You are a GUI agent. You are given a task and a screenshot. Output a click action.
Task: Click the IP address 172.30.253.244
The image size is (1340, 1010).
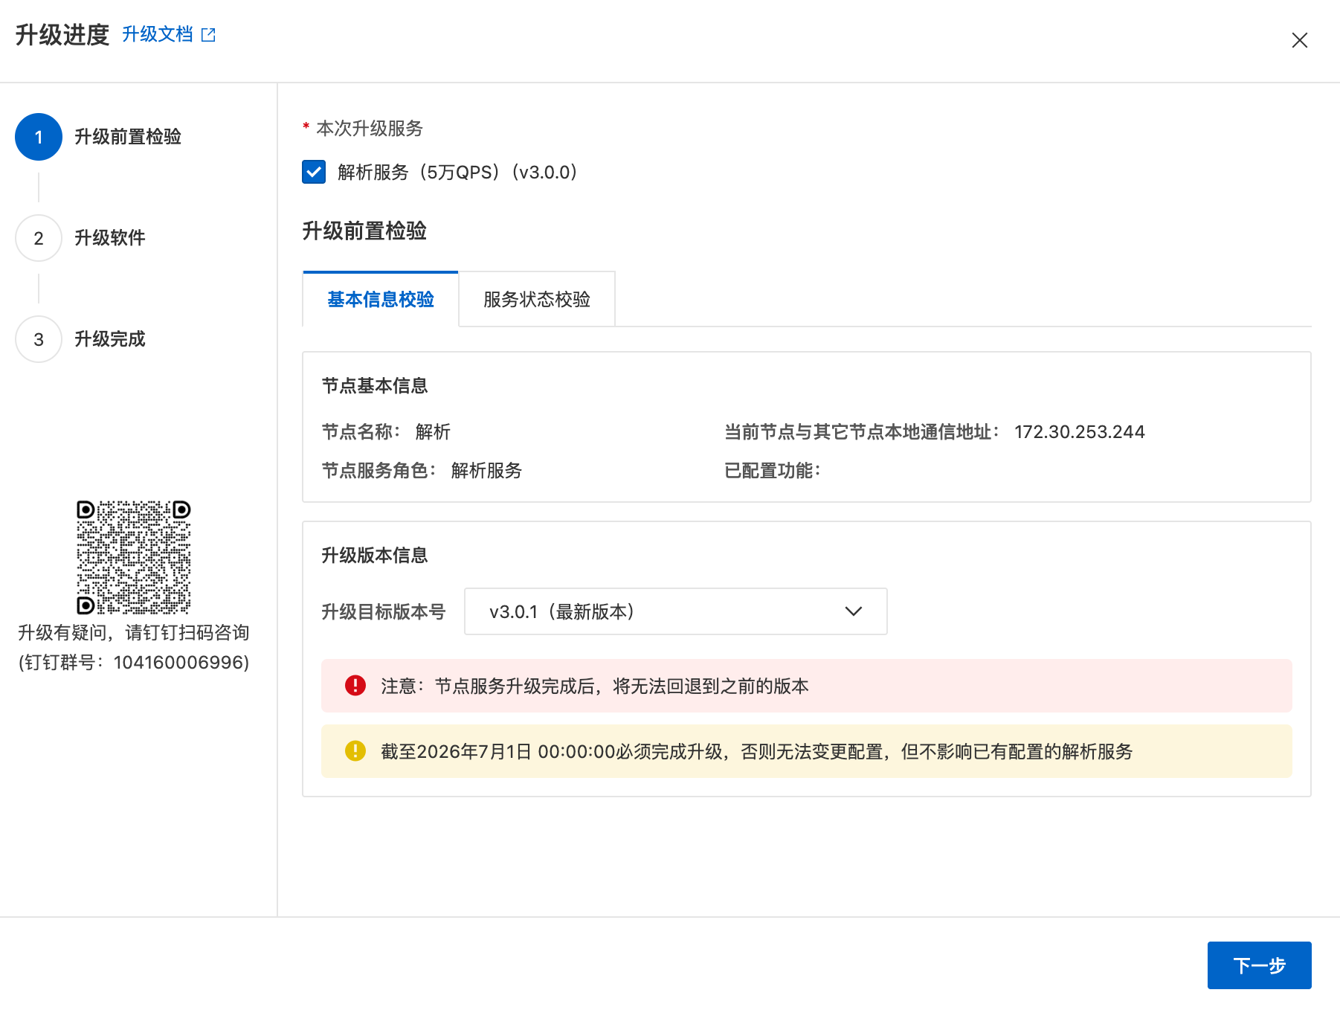point(1080,432)
